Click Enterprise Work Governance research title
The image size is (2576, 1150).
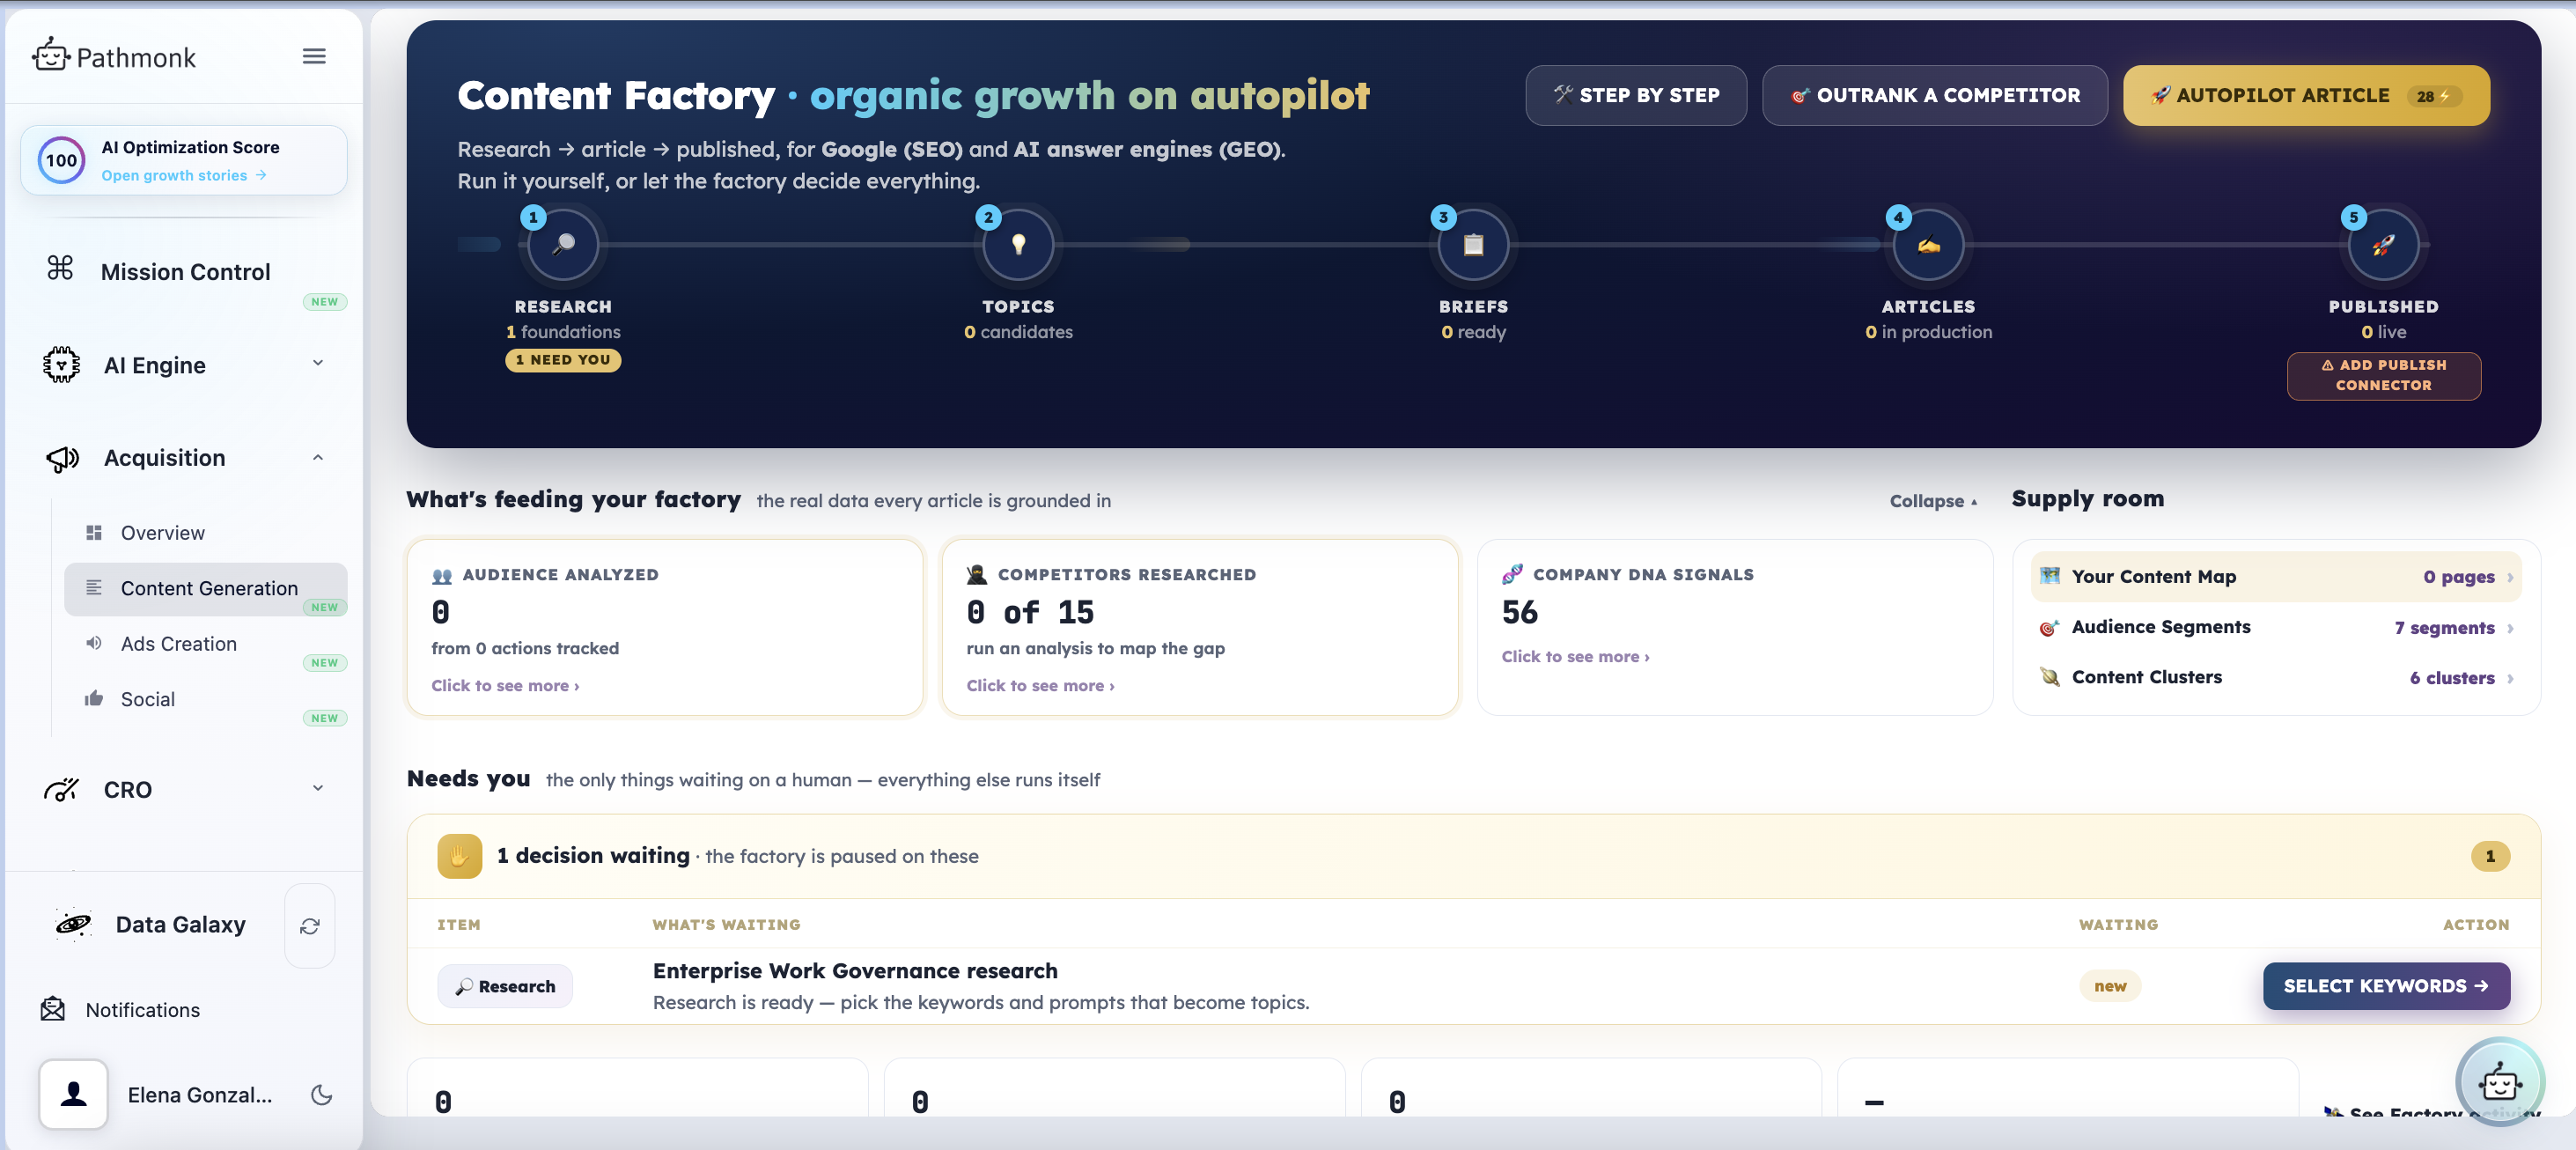(x=855, y=971)
